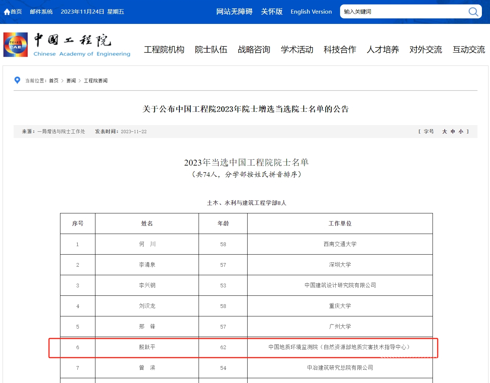Click 工程院要闻 breadcrumb link
This screenshot has width=490, height=383.
(x=95, y=81)
